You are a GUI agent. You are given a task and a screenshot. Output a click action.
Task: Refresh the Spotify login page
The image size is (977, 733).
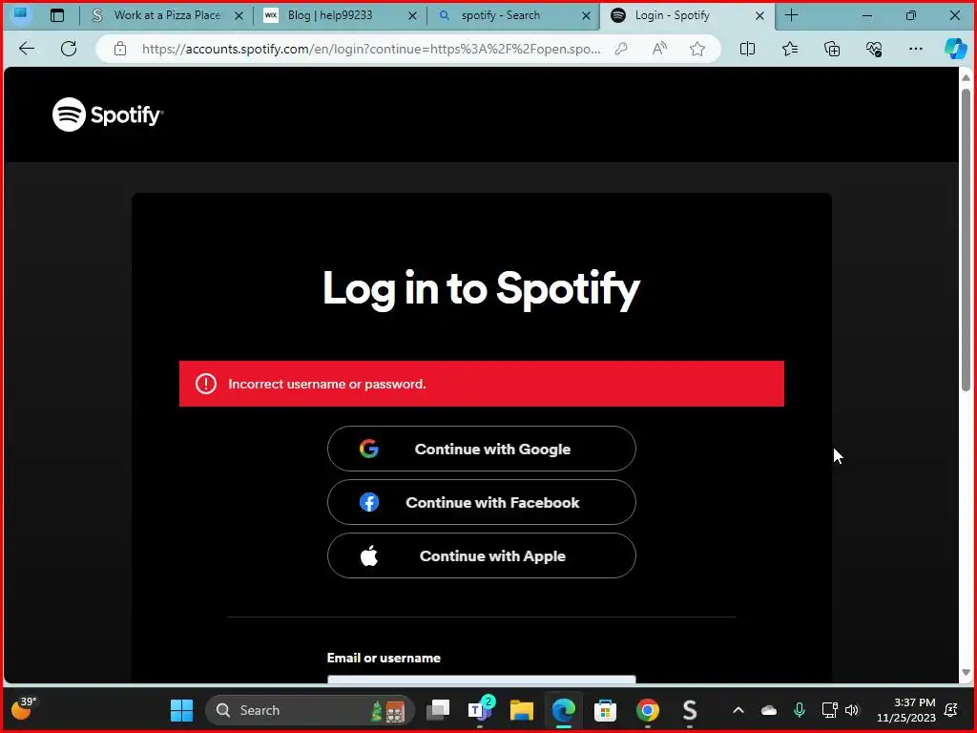click(69, 49)
